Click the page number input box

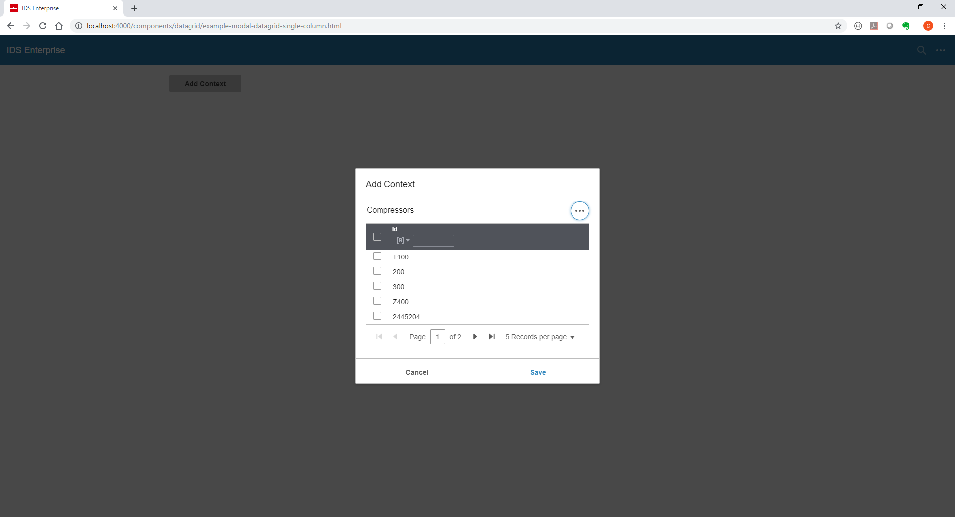tap(438, 337)
